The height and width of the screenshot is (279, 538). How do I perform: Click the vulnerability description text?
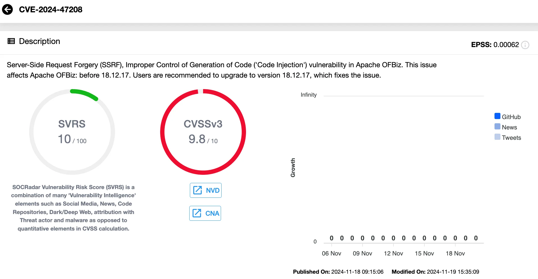tap(222, 70)
